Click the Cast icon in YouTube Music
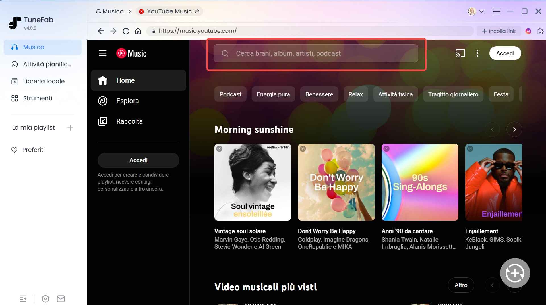This screenshot has height=305, width=546. click(x=460, y=53)
